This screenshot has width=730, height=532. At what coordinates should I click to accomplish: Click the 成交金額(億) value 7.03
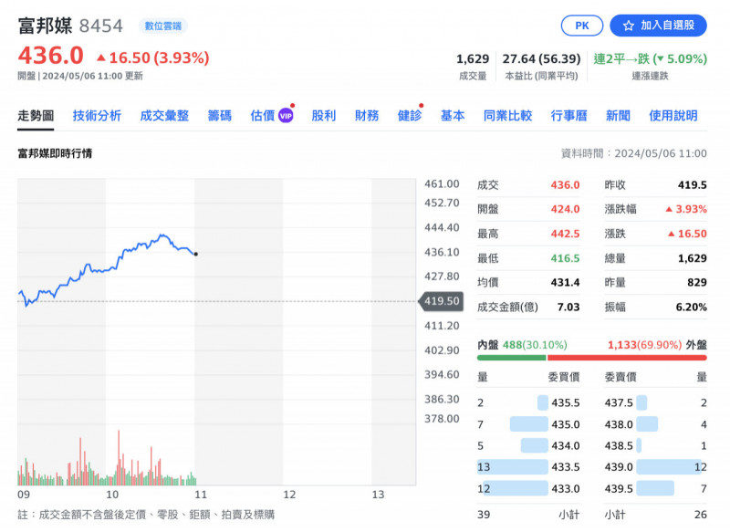(568, 308)
